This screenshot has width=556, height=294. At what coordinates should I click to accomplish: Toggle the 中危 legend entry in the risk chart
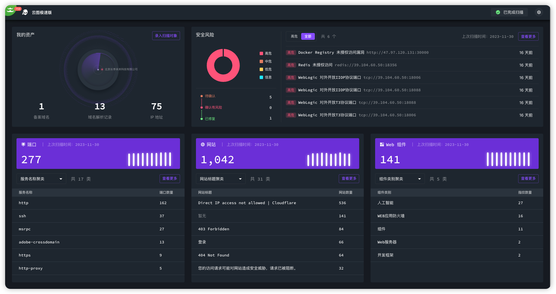(x=266, y=61)
